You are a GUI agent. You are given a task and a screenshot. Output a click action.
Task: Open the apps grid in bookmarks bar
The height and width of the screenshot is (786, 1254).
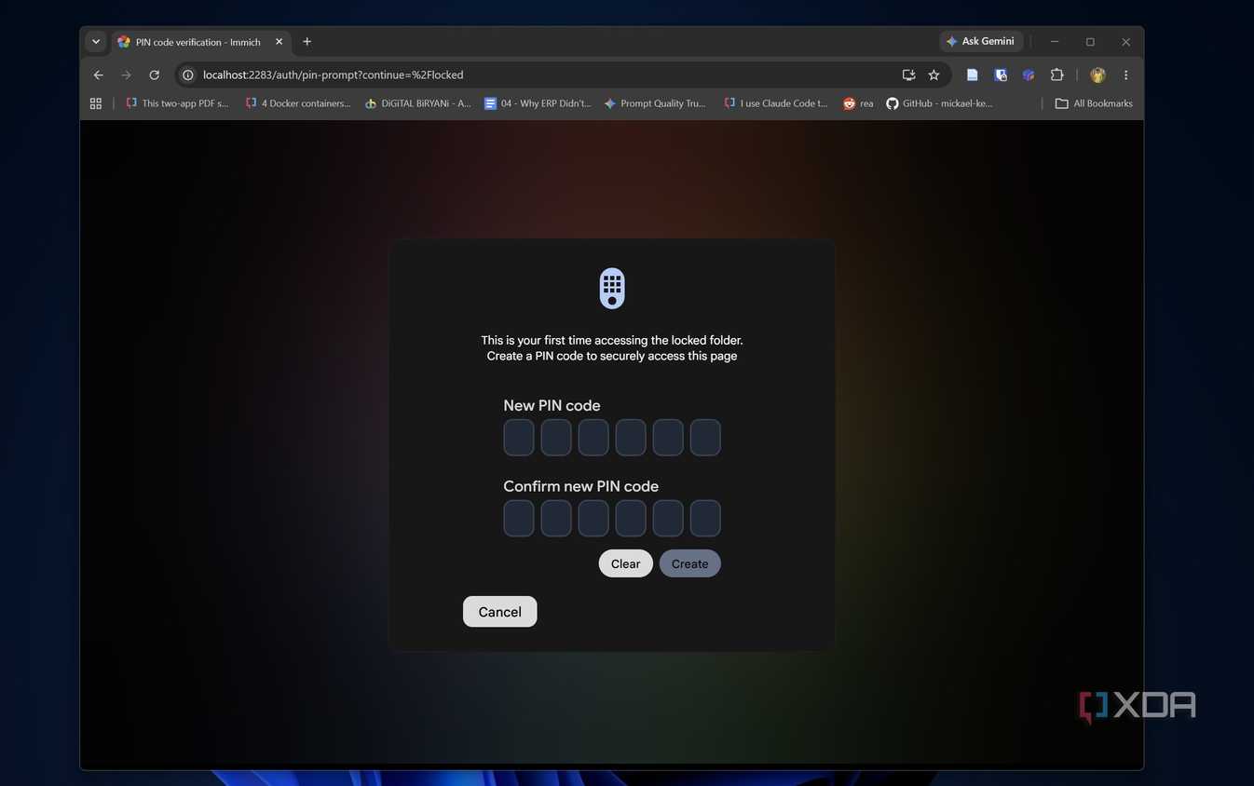tap(95, 103)
